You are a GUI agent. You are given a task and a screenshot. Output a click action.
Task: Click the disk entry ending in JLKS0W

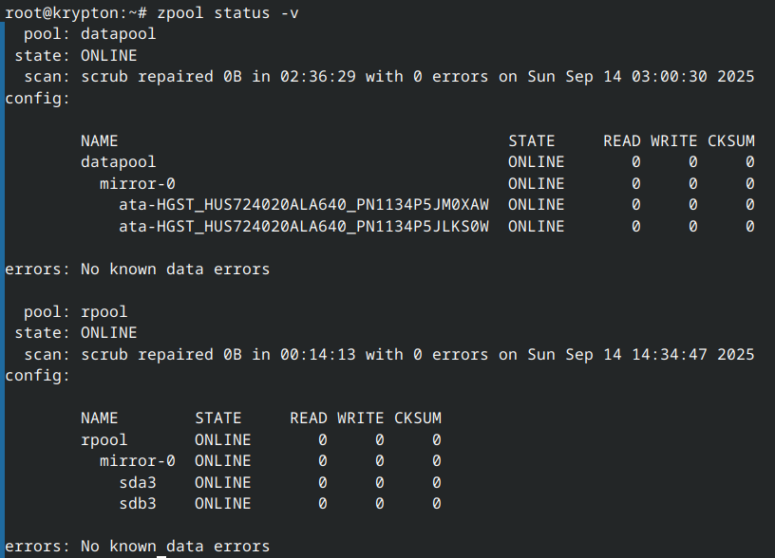pyautogui.click(x=304, y=227)
